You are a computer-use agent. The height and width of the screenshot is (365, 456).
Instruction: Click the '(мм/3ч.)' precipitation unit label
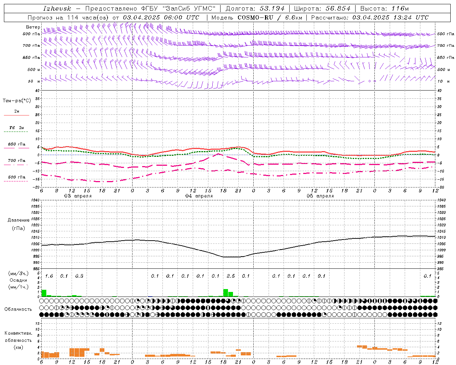coord(19,274)
